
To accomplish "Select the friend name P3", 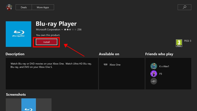I will click(161, 74).
